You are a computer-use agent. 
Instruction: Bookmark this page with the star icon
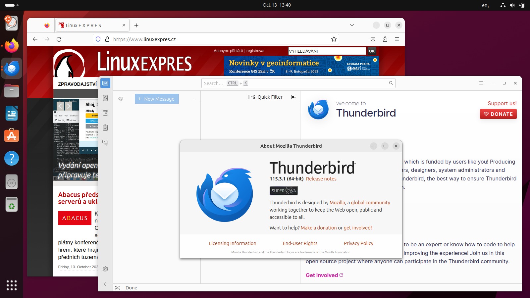(334, 39)
